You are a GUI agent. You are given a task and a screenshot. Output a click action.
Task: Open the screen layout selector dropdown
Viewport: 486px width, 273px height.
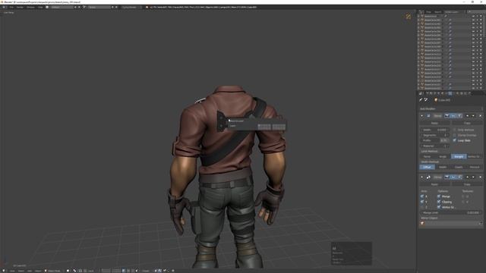tap(47, 7)
